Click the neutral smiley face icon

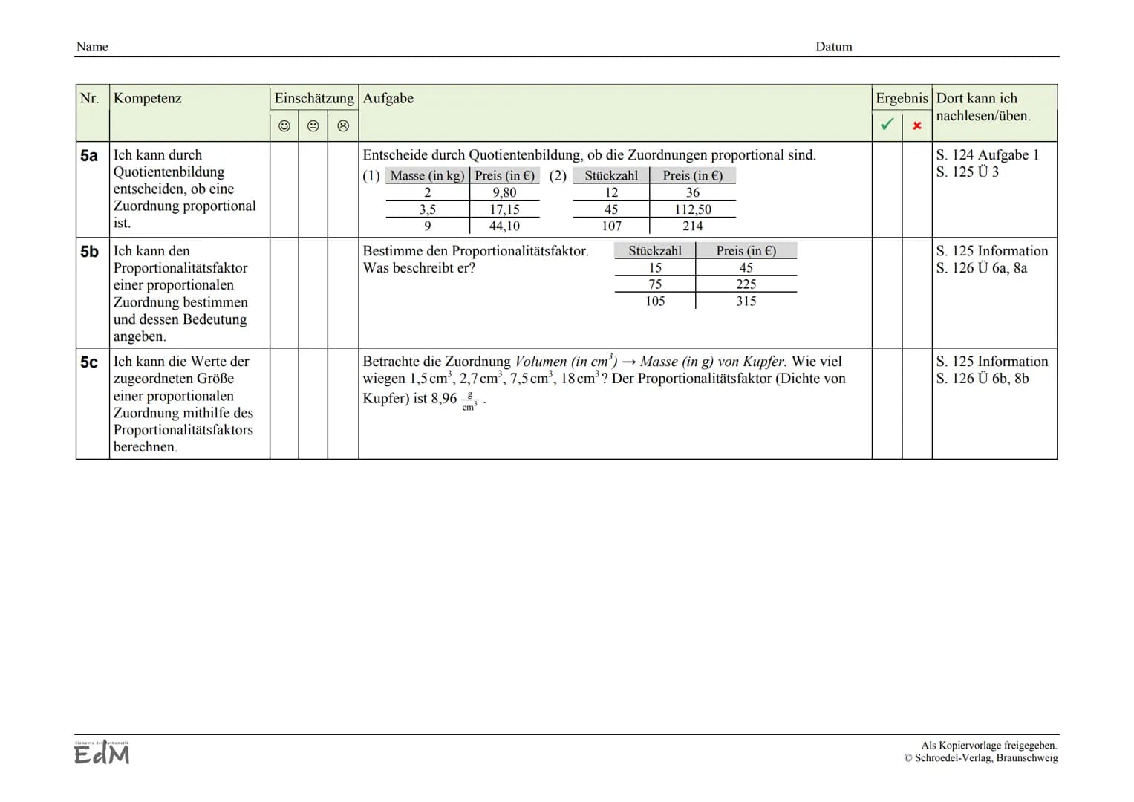point(313,126)
